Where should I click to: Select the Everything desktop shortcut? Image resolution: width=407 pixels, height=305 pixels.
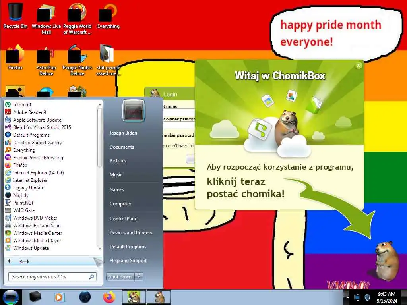pos(108,15)
